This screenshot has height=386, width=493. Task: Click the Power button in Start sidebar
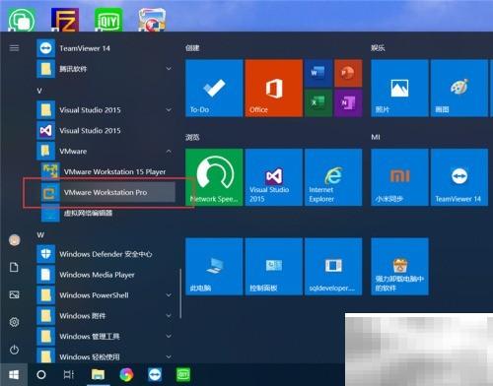(x=14, y=350)
